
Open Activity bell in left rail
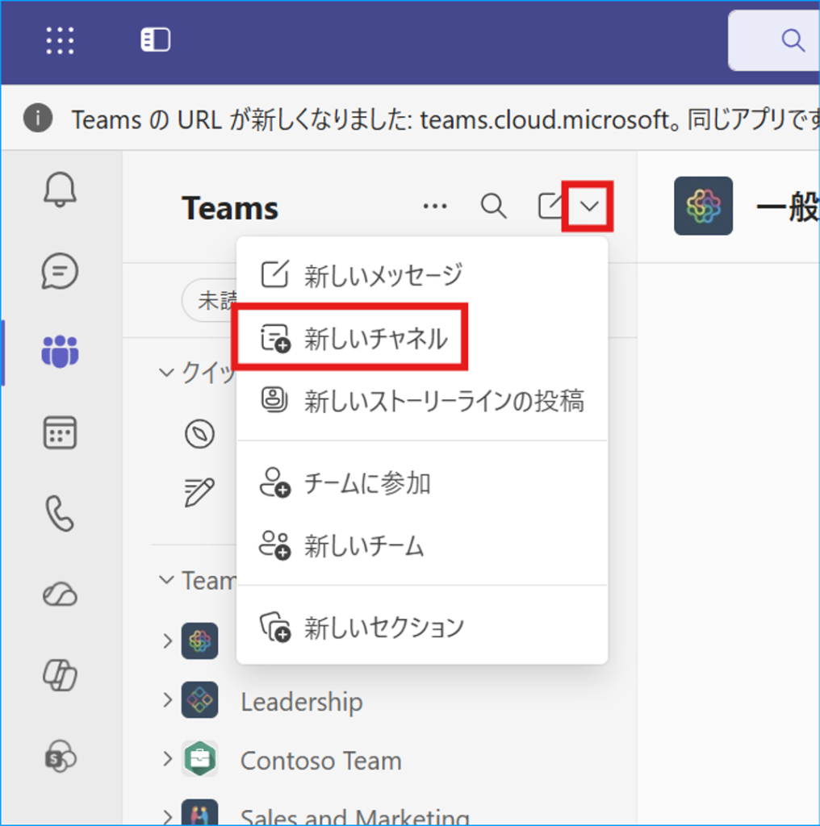click(60, 190)
